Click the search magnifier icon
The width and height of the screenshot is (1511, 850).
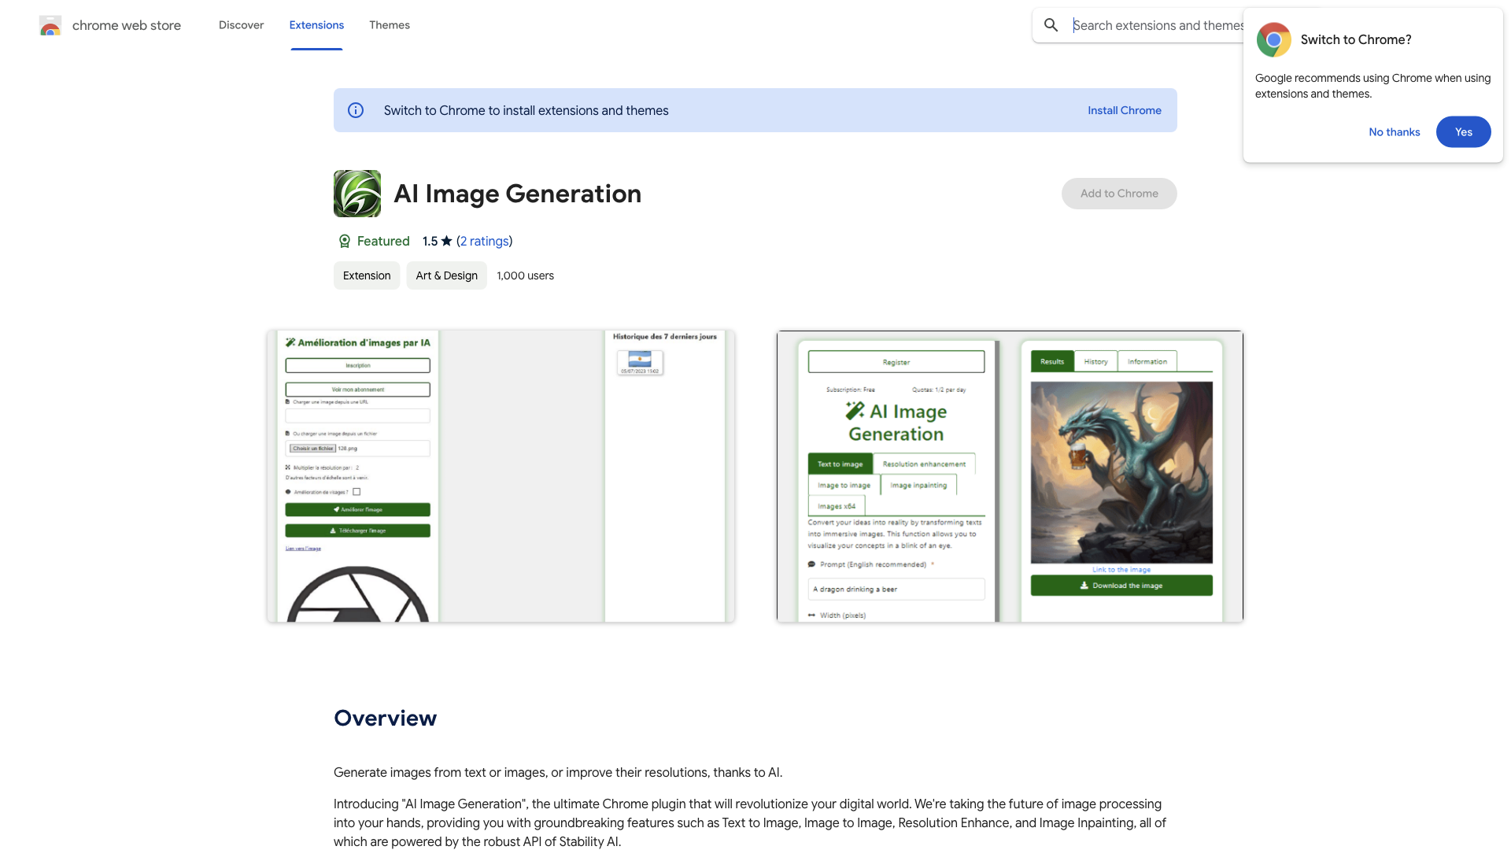pos(1051,25)
